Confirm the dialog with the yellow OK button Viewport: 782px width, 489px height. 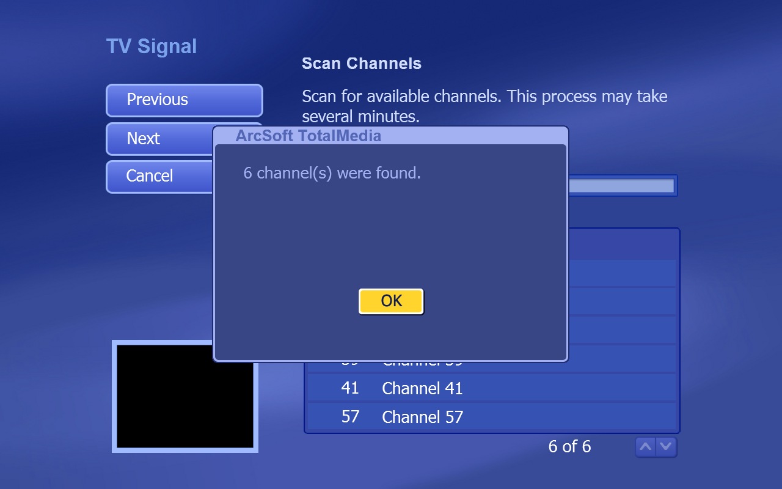pyautogui.click(x=391, y=301)
